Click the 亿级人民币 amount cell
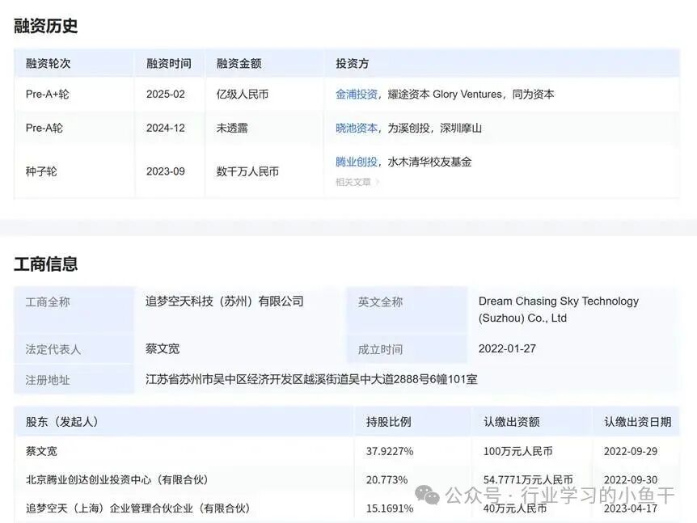697x523 pixels. [x=243, y=95]
